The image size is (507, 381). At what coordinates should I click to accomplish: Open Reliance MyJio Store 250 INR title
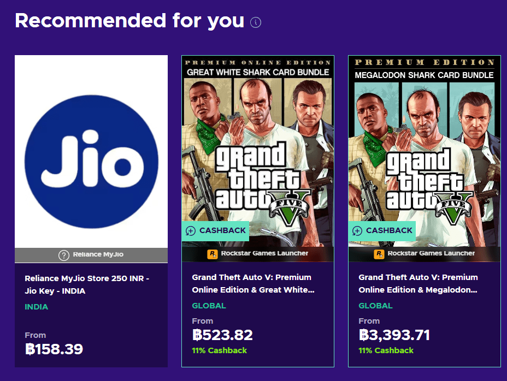(x=87, y=284)
